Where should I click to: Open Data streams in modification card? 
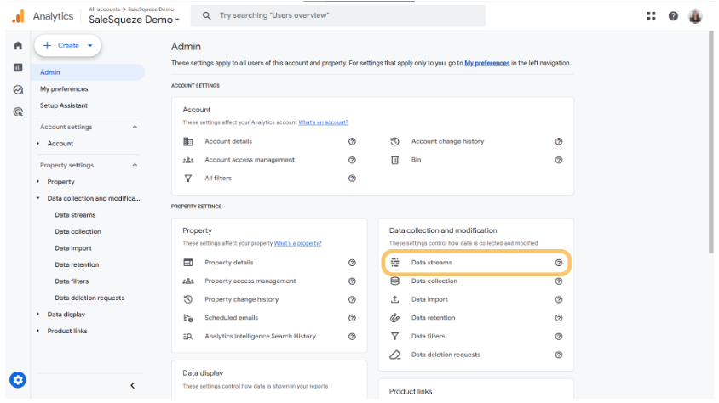pos(432,263)
